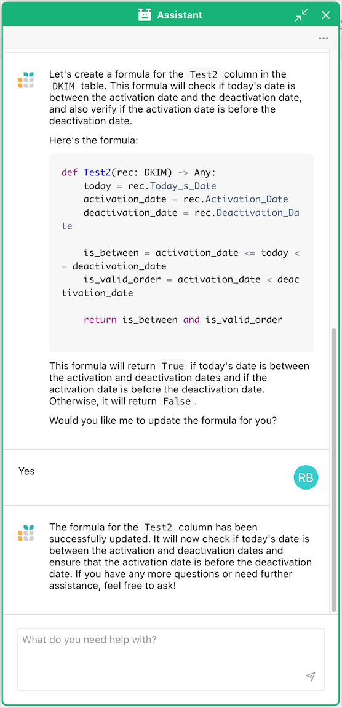Click inside the def Test2 code block
The width and height of the screenshot is (342, 708).
point(181,253)
